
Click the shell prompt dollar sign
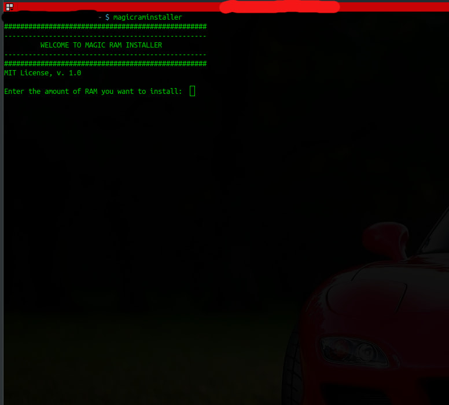(x=107, y=17)
